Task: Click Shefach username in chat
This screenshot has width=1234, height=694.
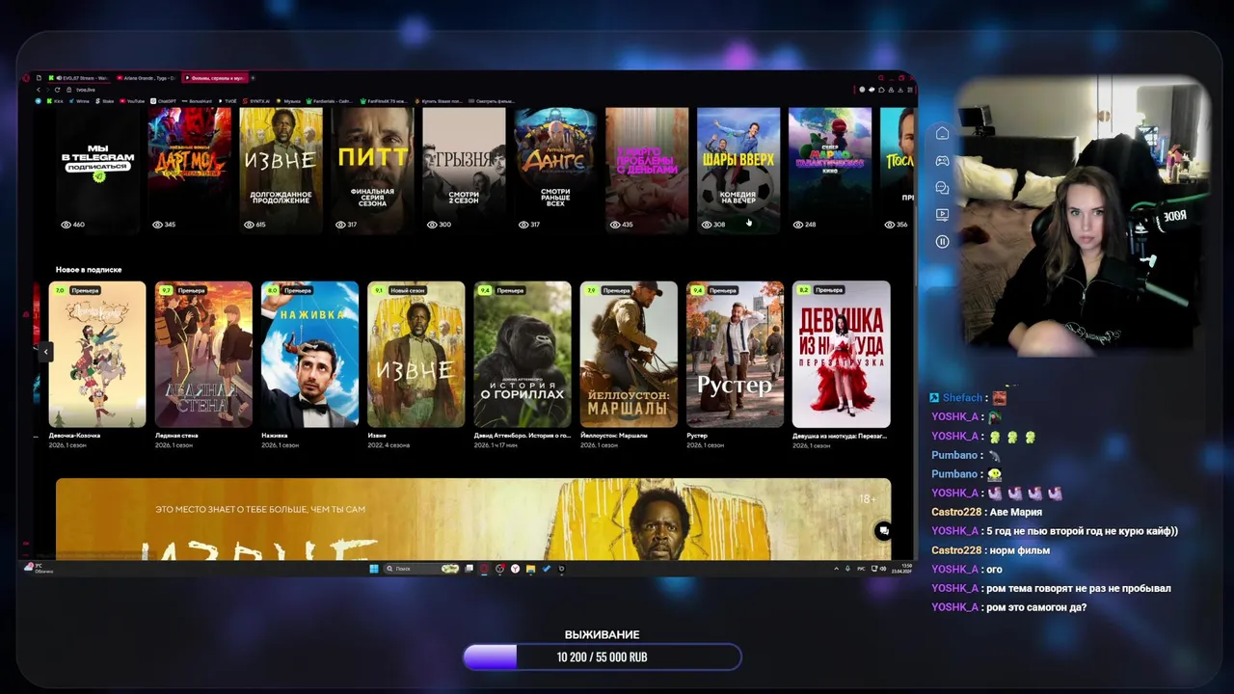Action: pos(962,398)
